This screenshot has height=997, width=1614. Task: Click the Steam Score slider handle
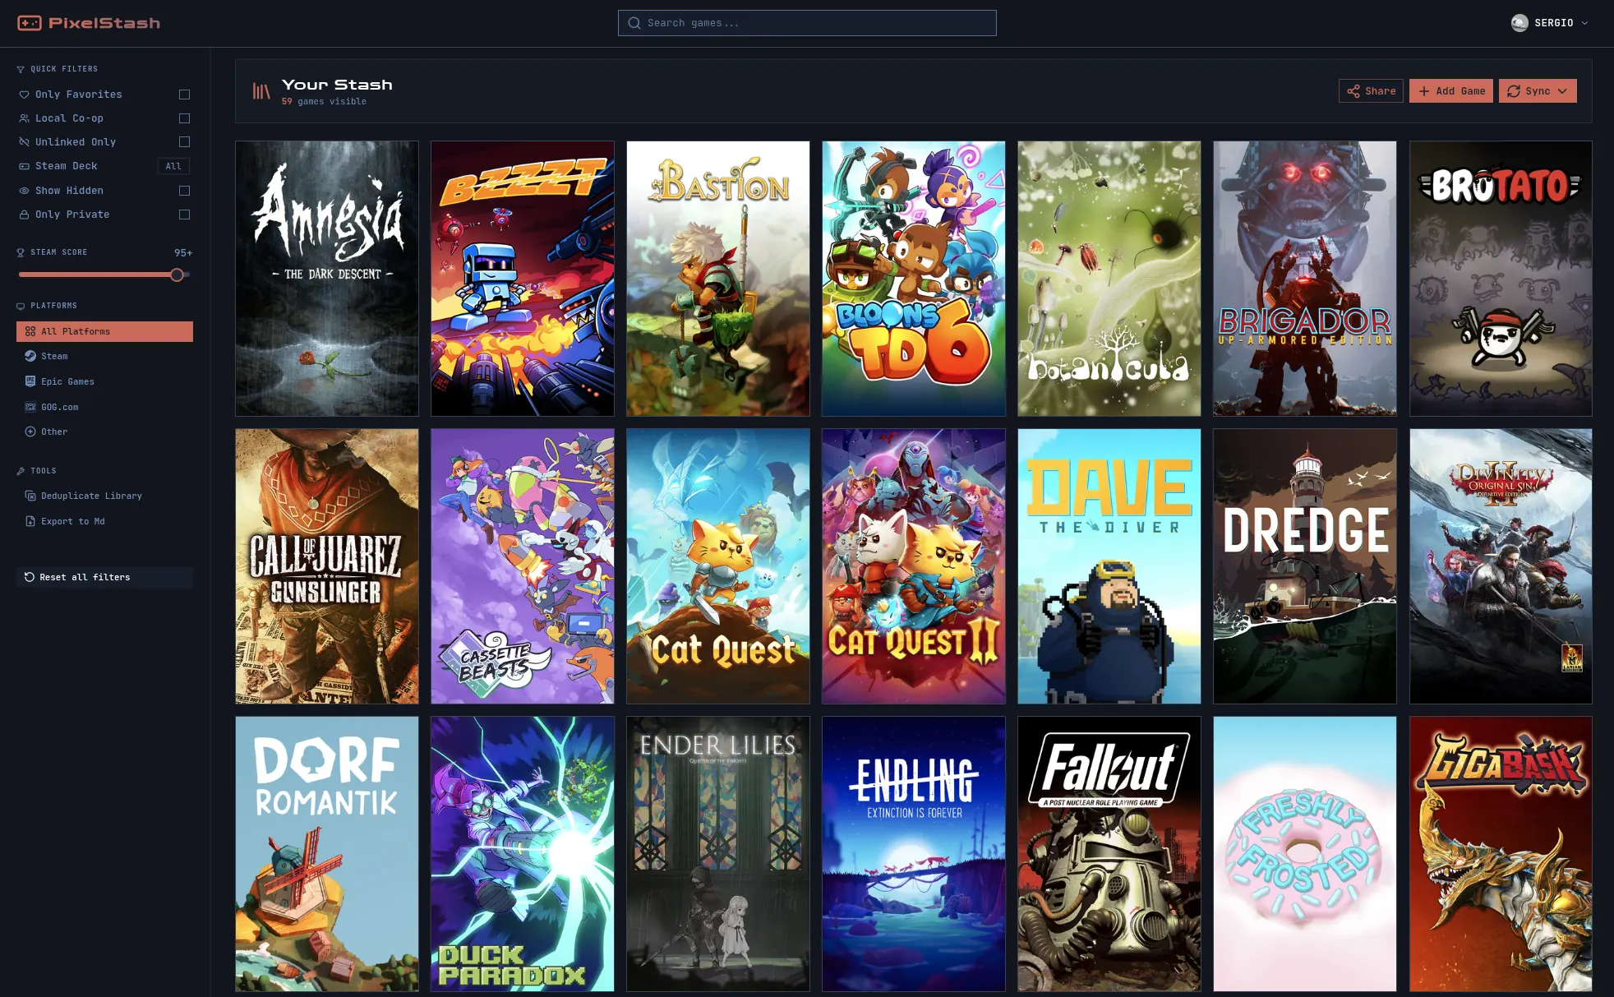click(177, 275)
